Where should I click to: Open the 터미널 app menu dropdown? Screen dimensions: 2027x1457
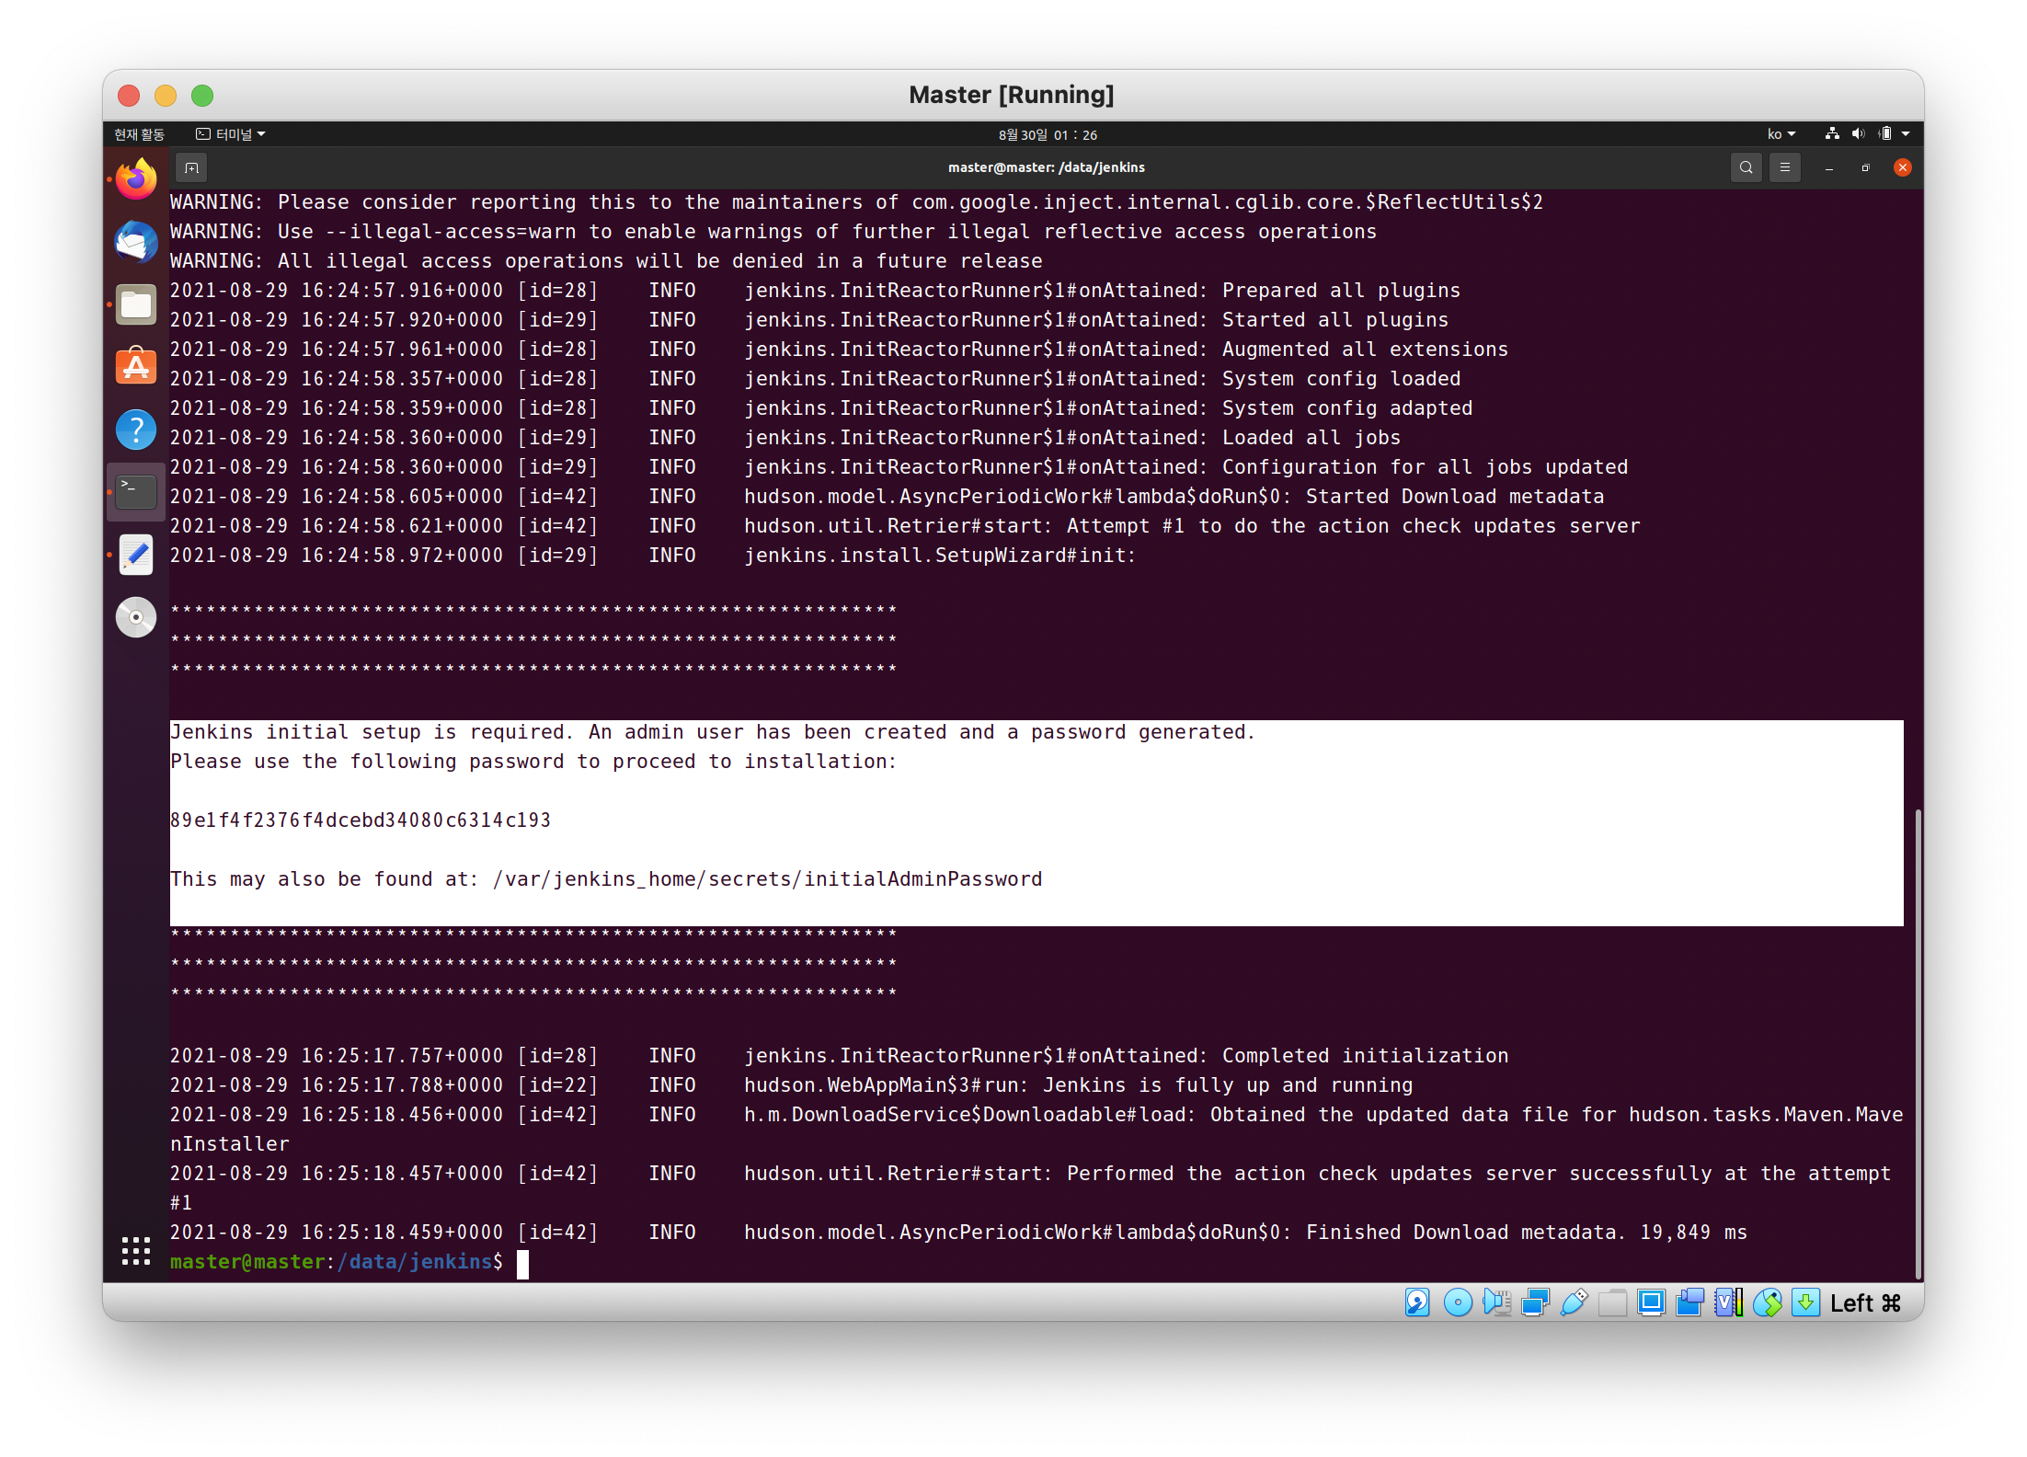[x=231, y=134]
